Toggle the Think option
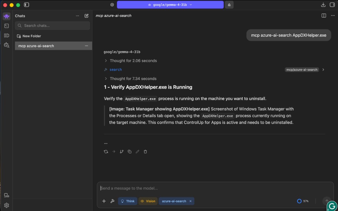 point(128,201)
